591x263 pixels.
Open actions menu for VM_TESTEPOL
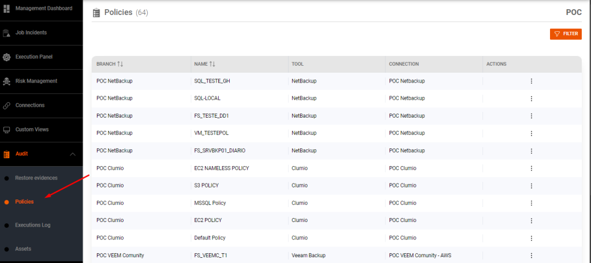click(x=532, y=133)
